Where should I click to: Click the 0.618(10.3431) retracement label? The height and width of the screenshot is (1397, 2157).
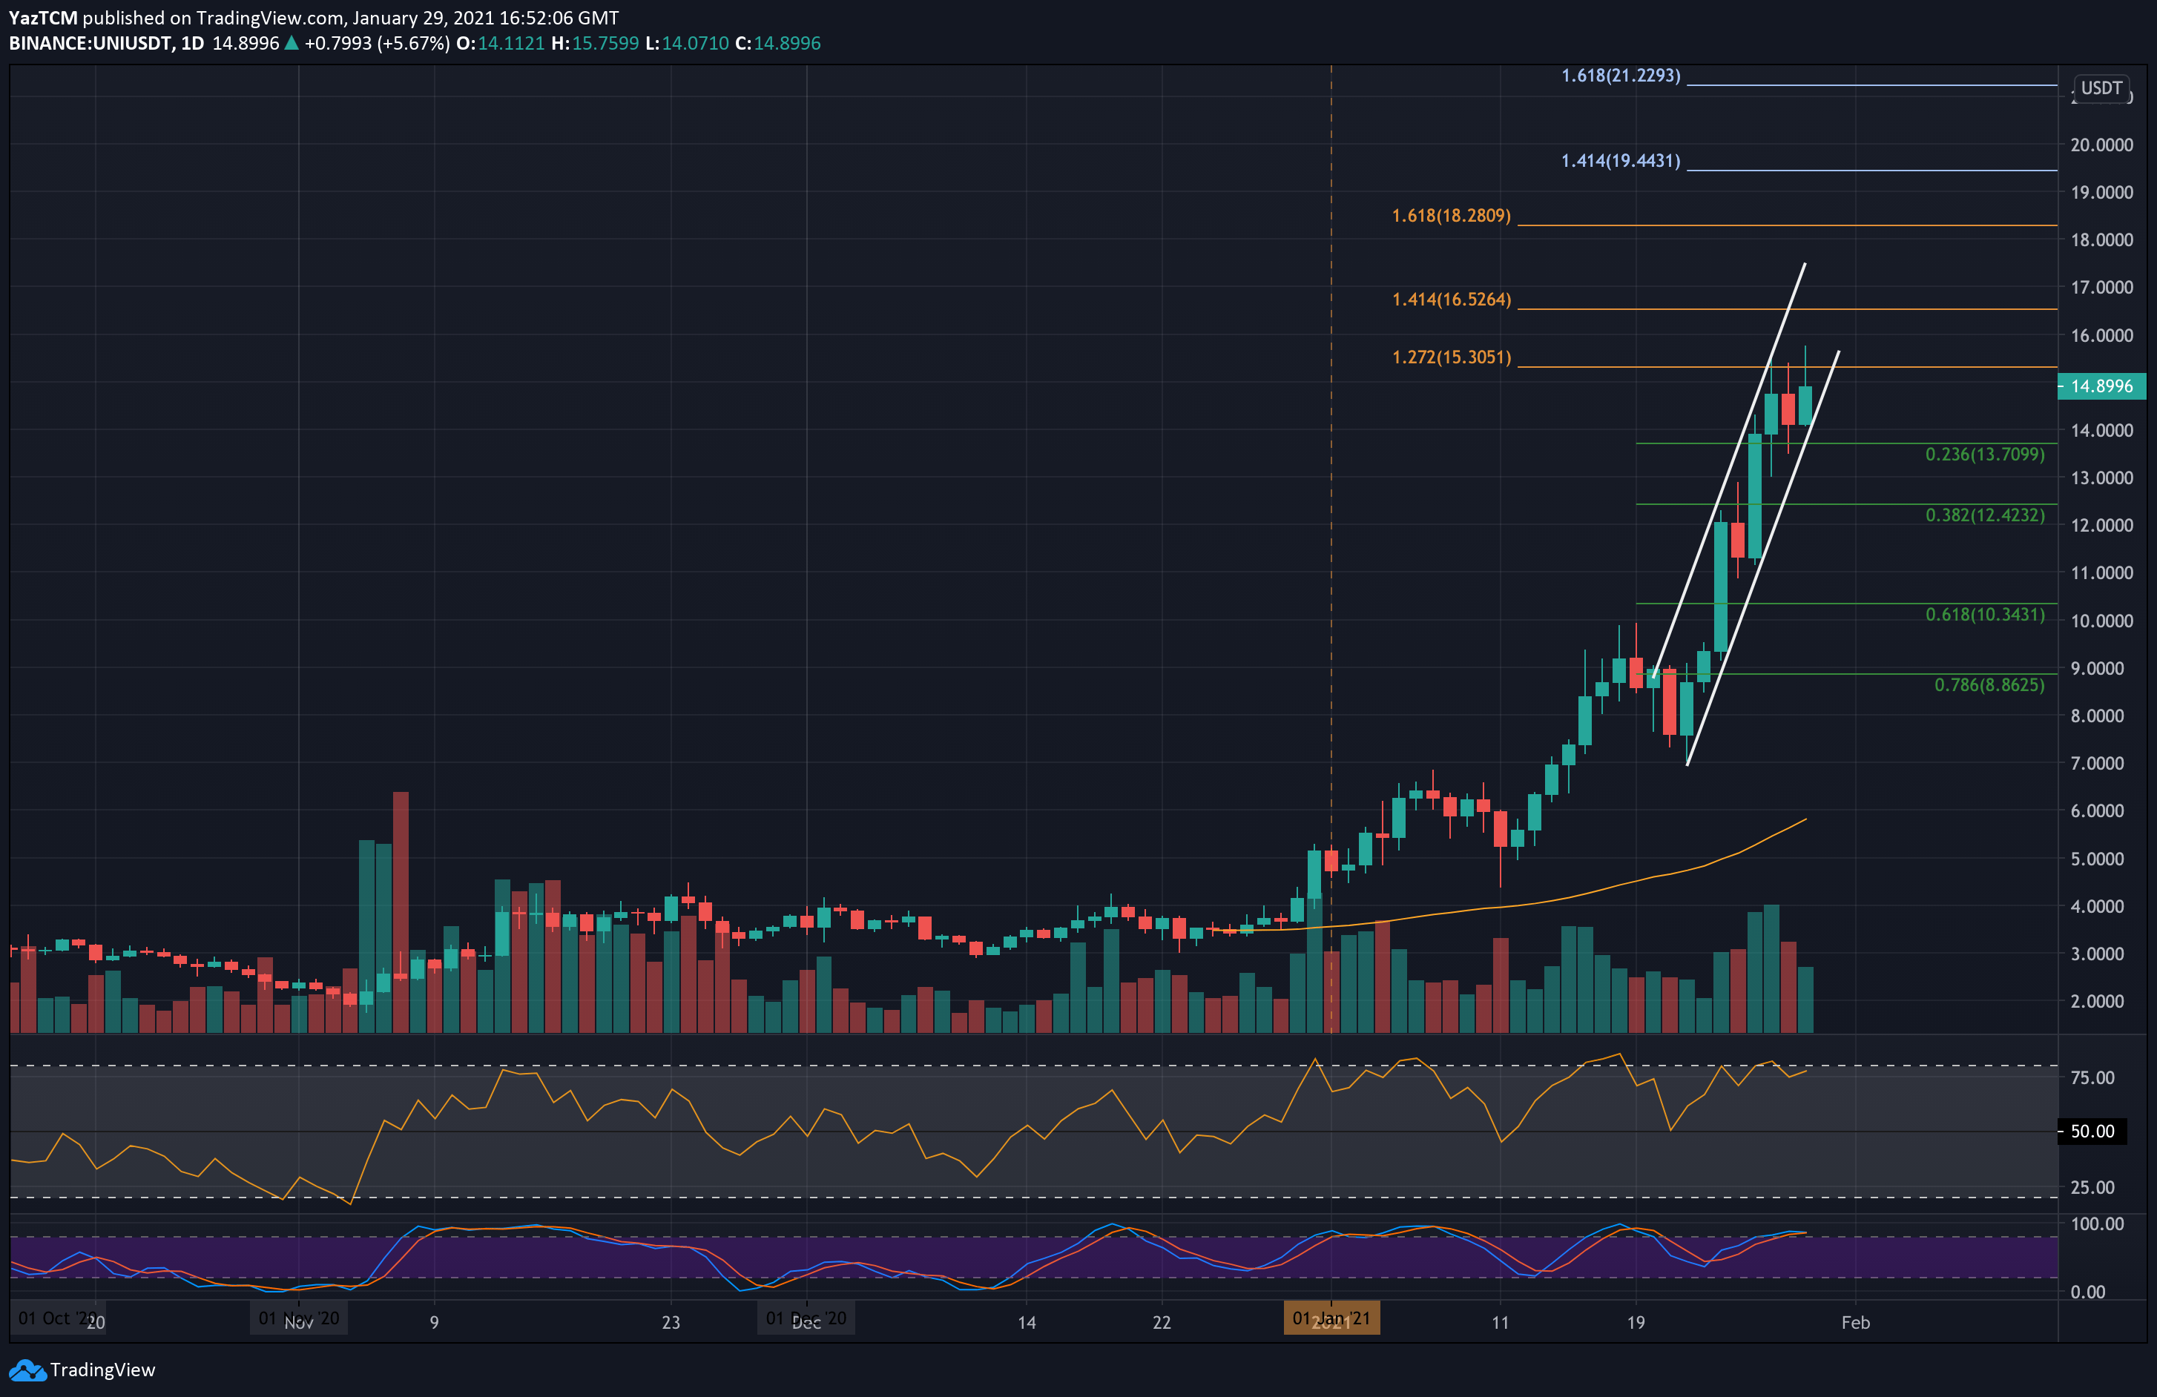1985,614
